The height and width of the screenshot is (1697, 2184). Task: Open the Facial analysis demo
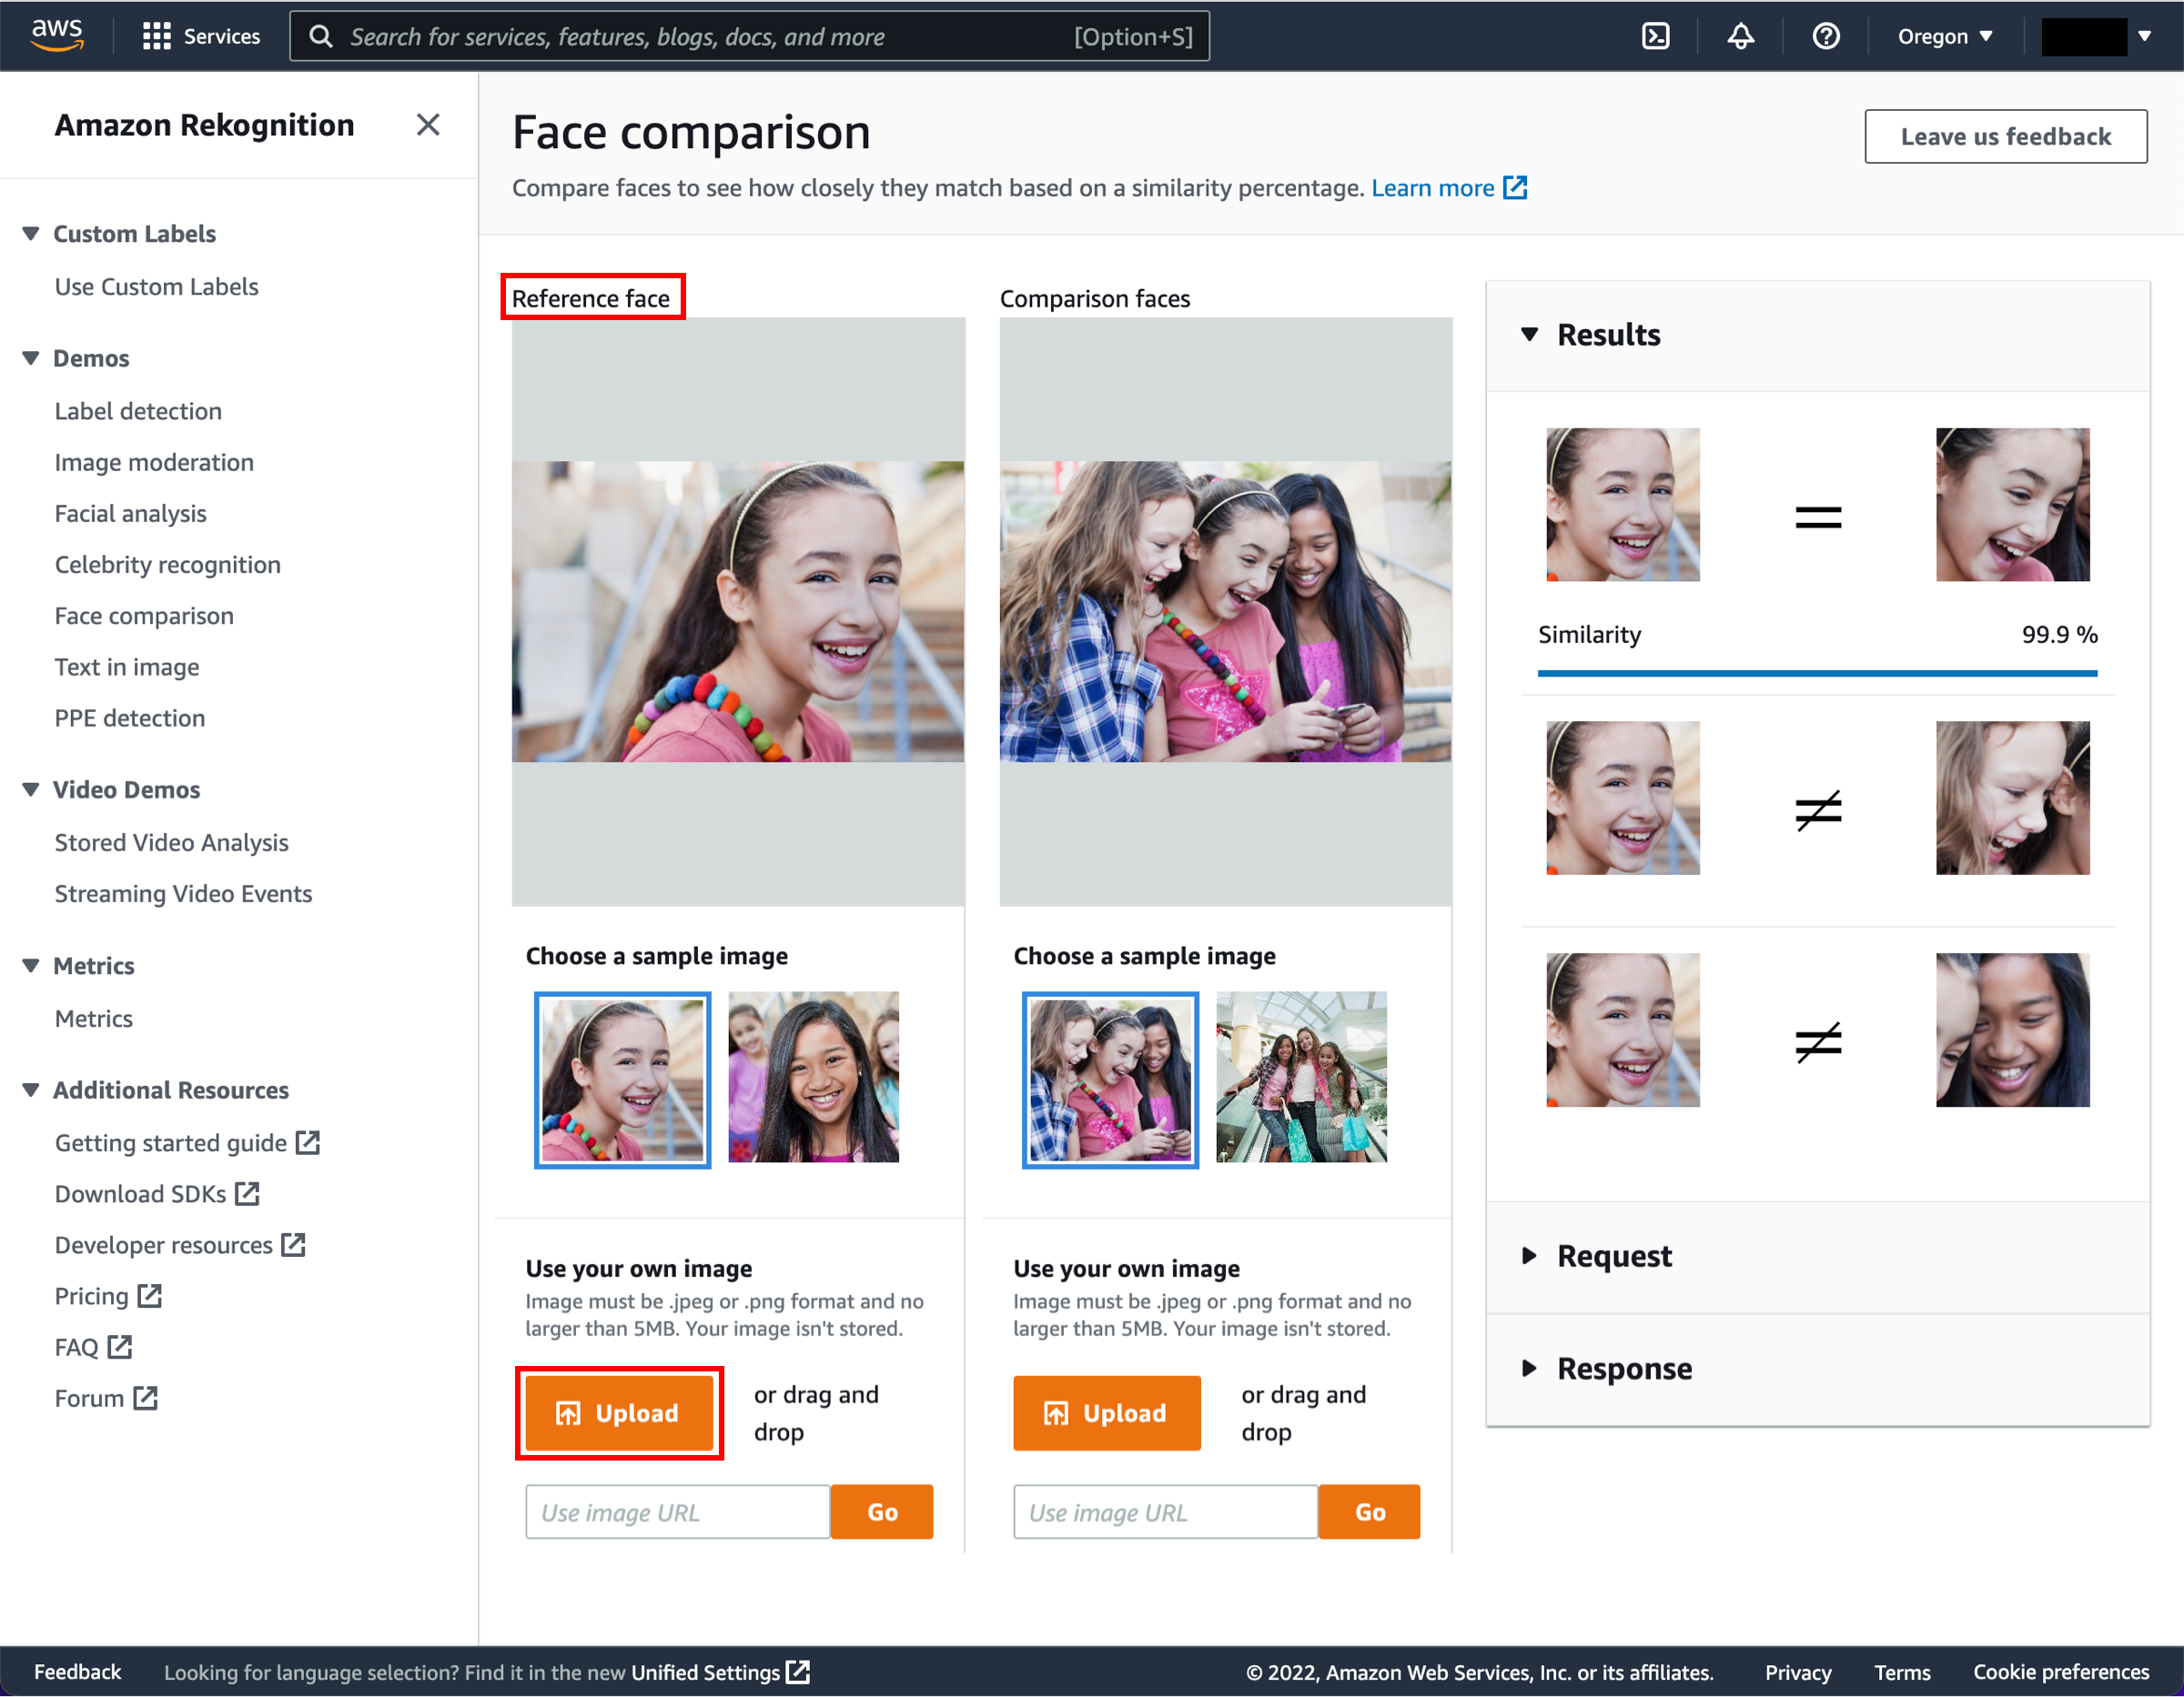click(x=131, y=512)
